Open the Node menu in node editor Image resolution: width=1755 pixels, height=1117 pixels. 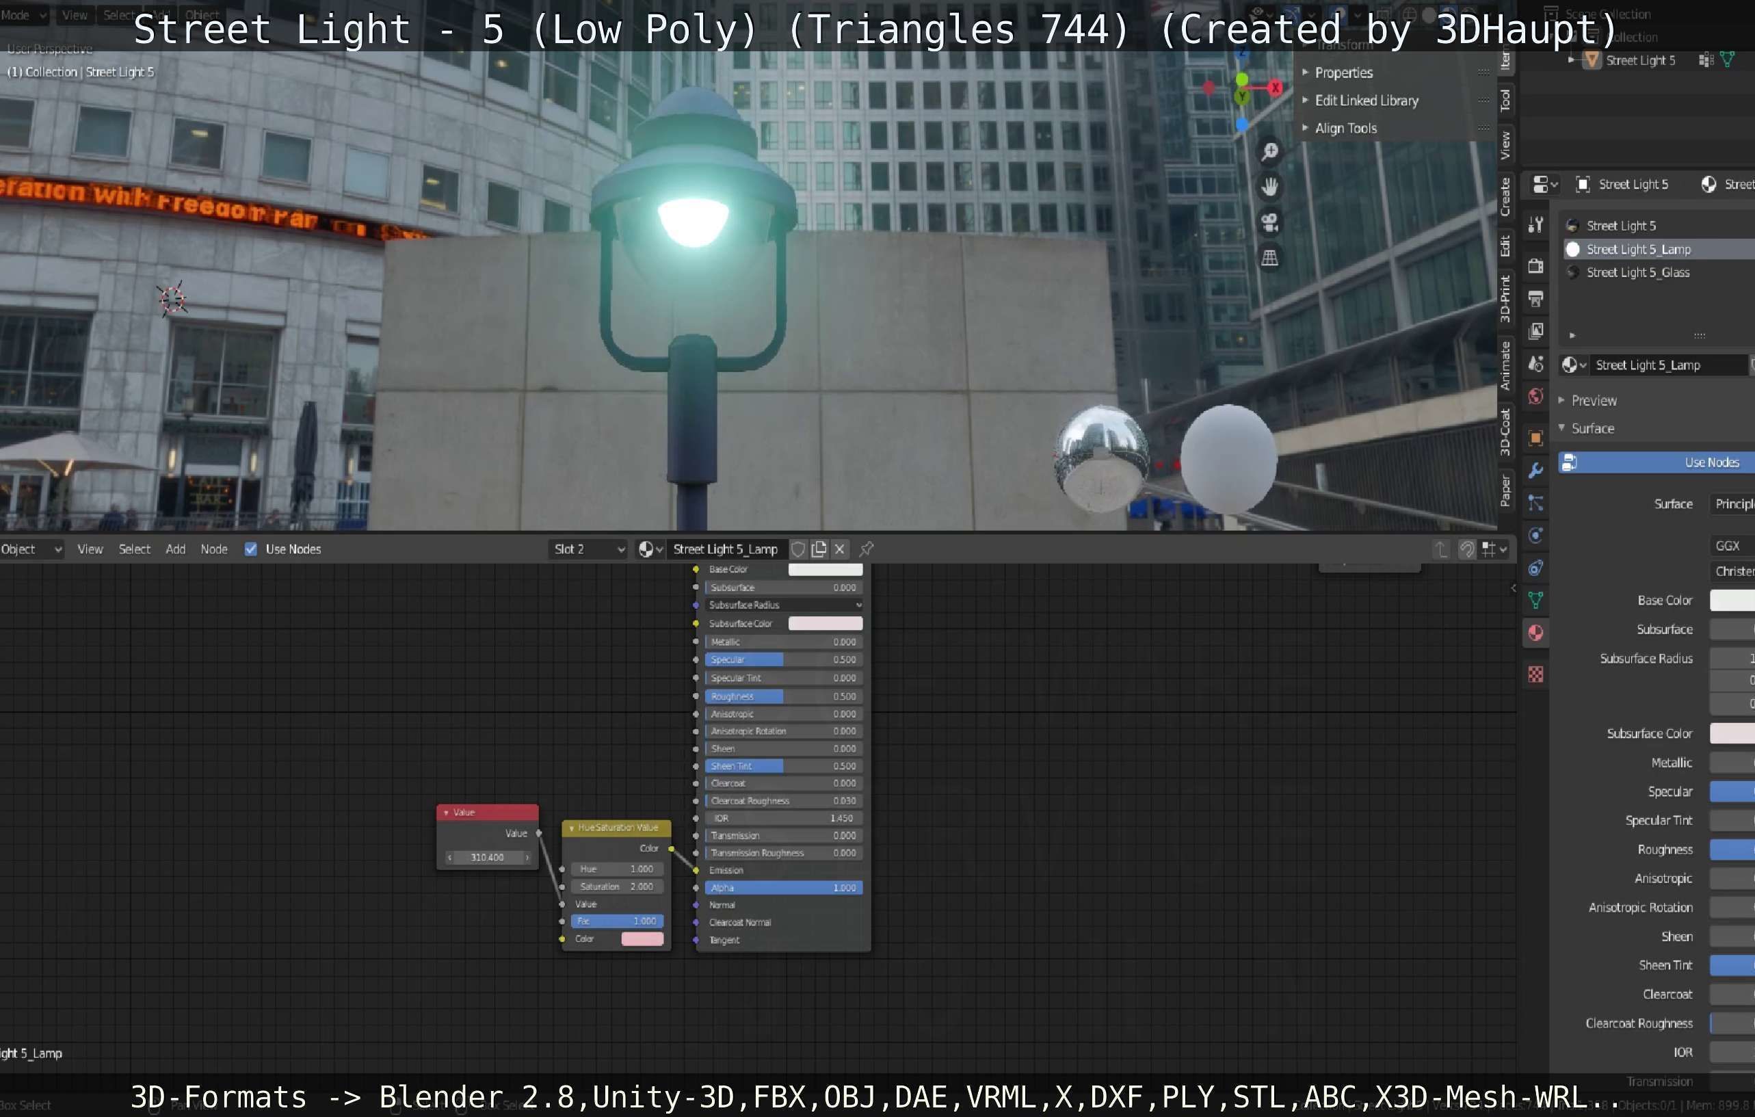tap(214, 549)
